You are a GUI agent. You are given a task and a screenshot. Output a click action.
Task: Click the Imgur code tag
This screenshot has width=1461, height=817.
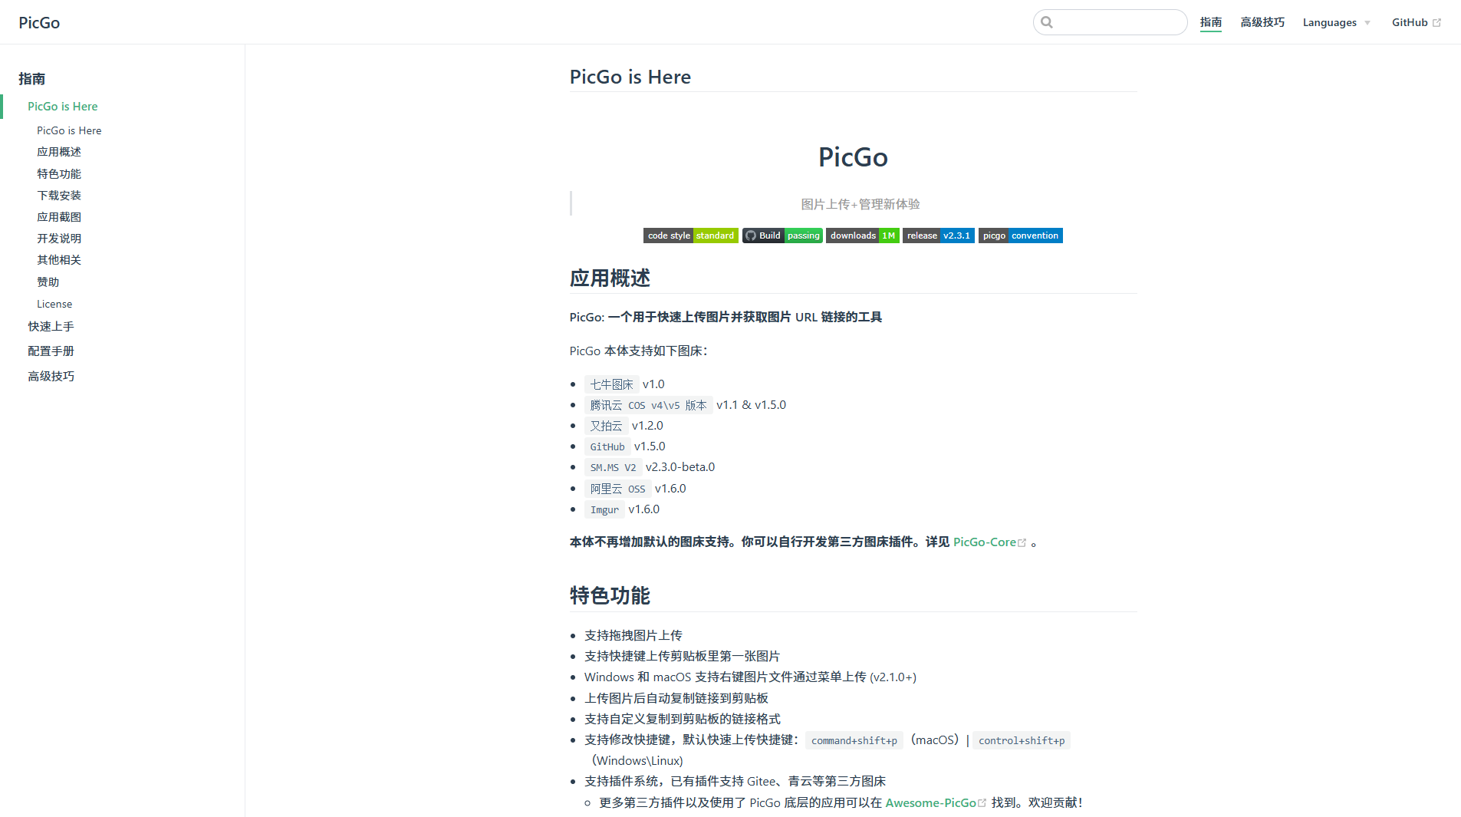coord(604,509)
